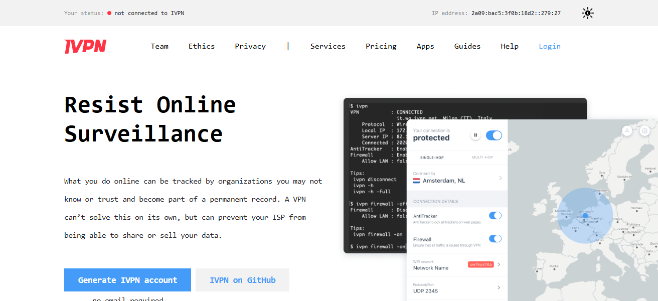The image size is (658, 301).
Task: Click the Netherlands flag icon
Action: tap(416, 181)
